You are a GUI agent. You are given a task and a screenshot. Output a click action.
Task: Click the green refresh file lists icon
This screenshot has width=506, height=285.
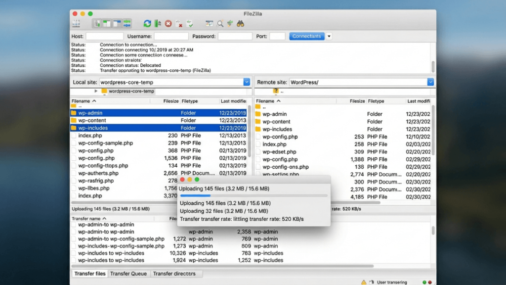[x=147, y=24]
